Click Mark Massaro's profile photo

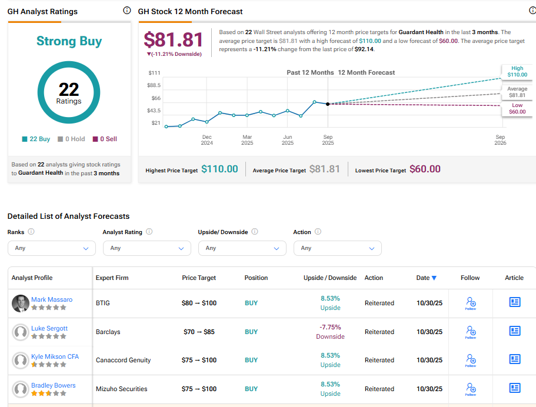[x=21, y=303]
